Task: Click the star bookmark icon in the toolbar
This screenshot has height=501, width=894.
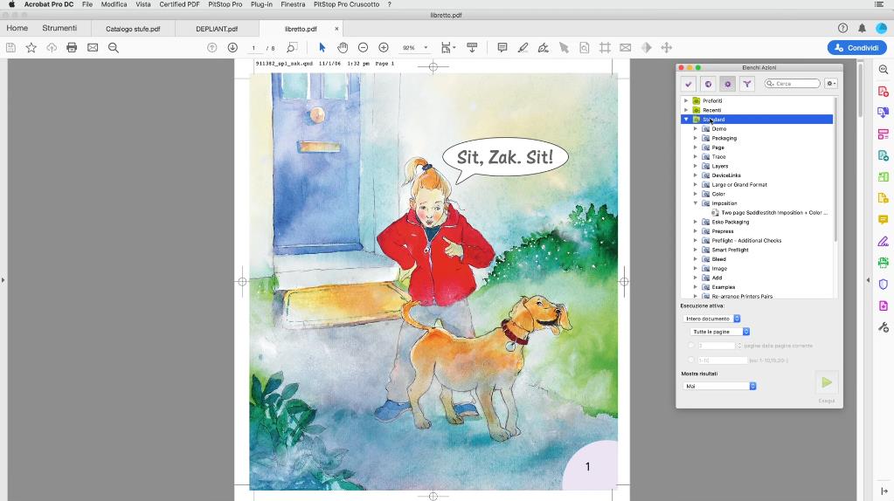Action: 31,48
